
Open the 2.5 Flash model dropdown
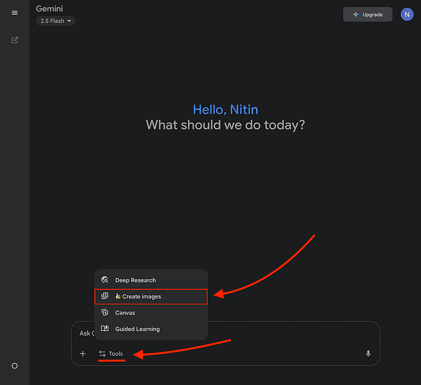pyautogui.click(x=55, y=21)
